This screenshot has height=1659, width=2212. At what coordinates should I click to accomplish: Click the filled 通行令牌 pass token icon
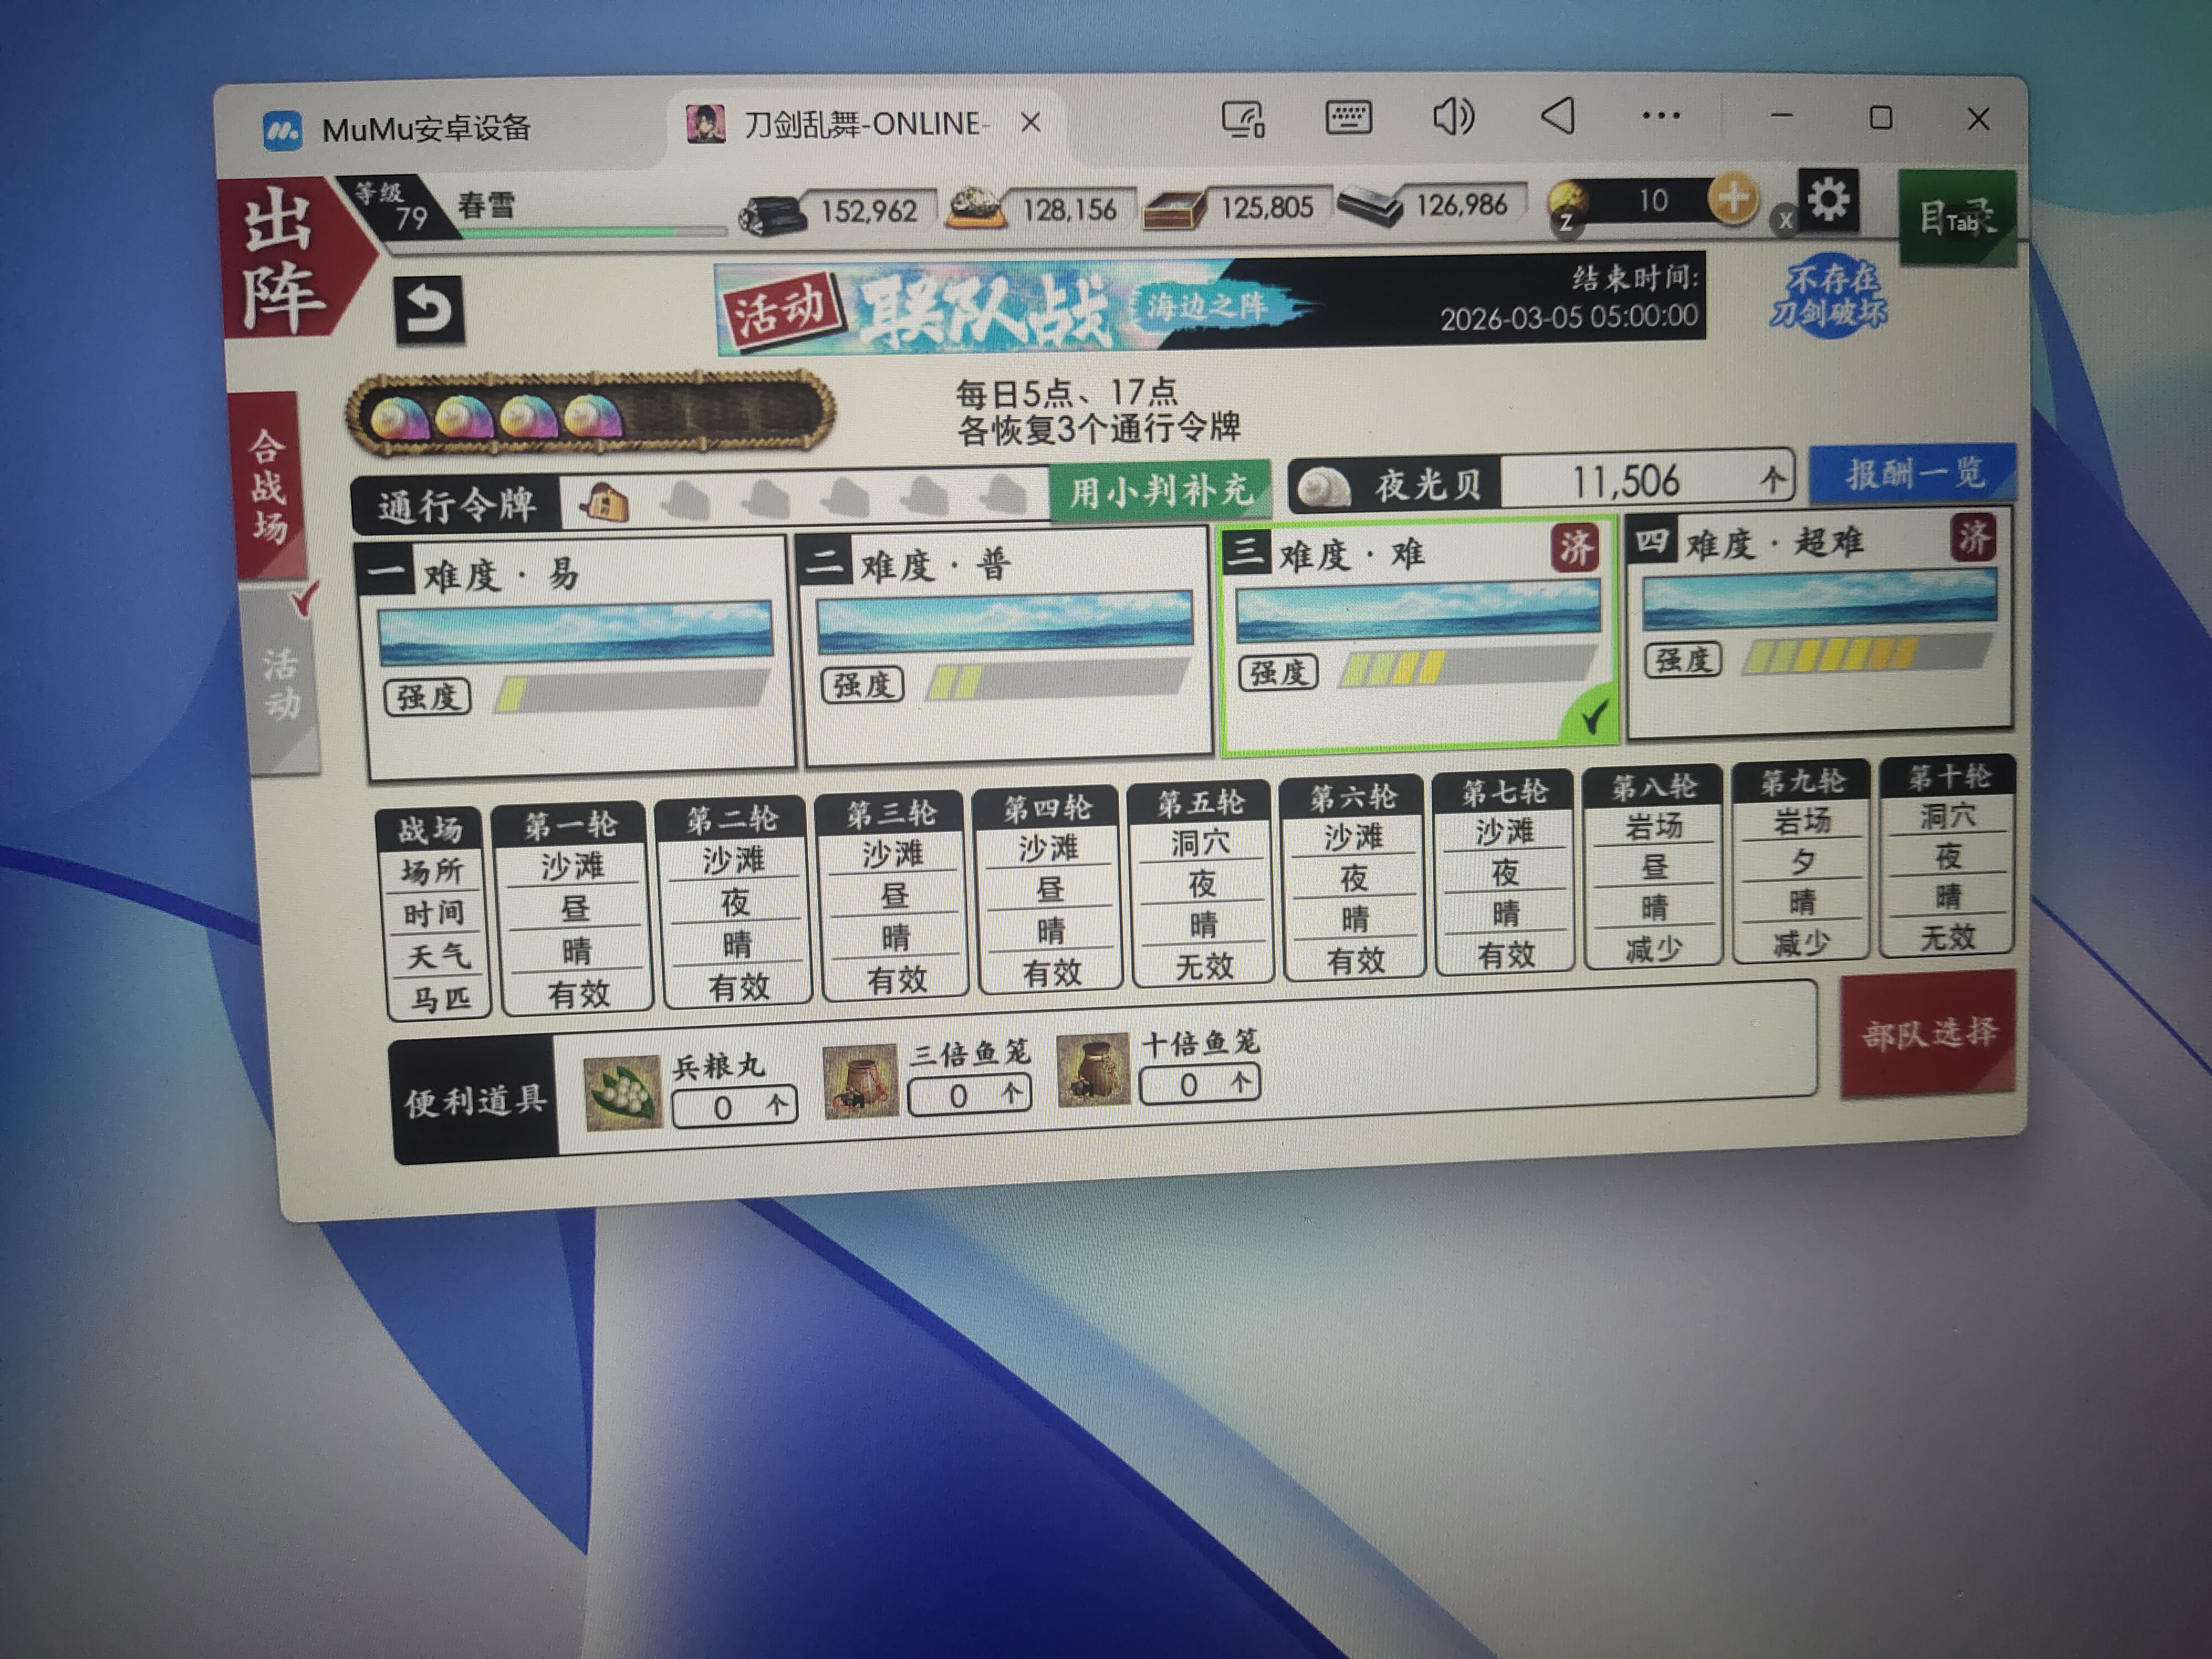coord(604,502)
